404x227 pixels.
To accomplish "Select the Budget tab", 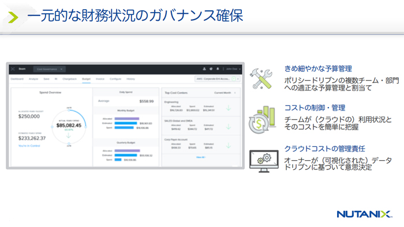I will coord(87,79).
